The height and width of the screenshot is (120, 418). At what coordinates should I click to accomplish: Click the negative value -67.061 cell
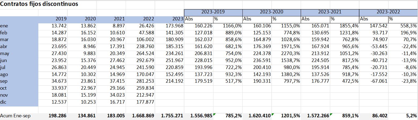click(x=373, y=82)
